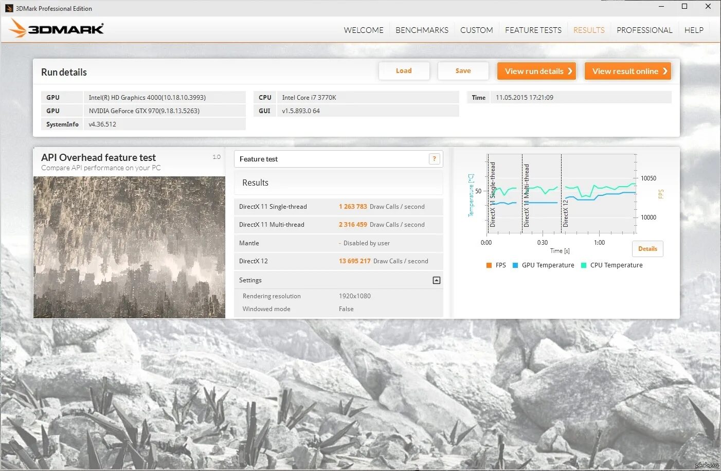Select the RESULTS tab
The height and width of the screenshot is (471, 721).
[589, 30]
